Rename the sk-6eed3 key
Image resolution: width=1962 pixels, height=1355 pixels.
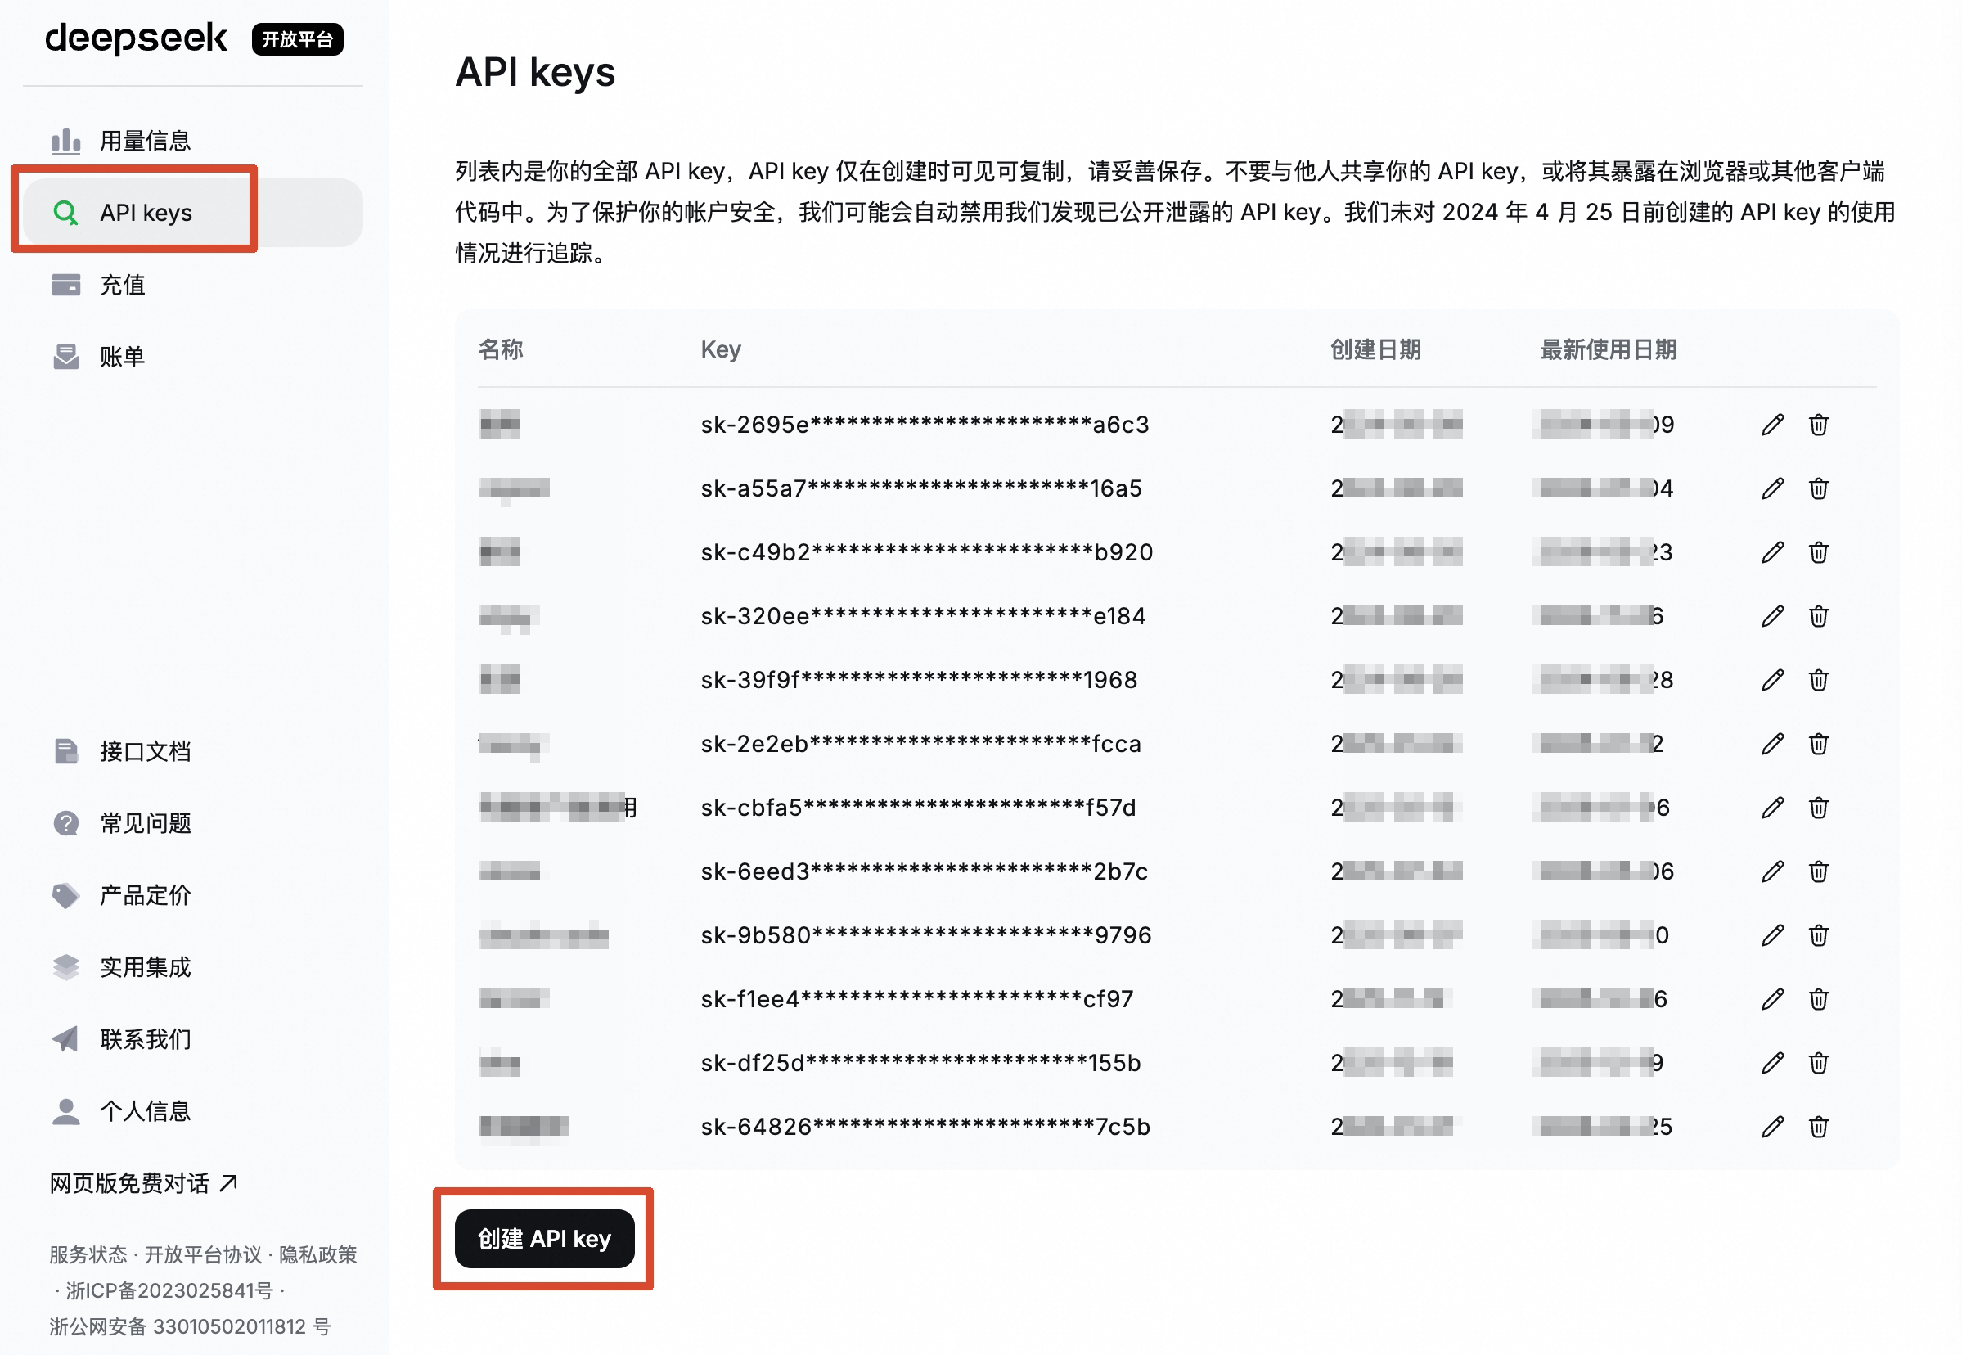[1772, 871]
